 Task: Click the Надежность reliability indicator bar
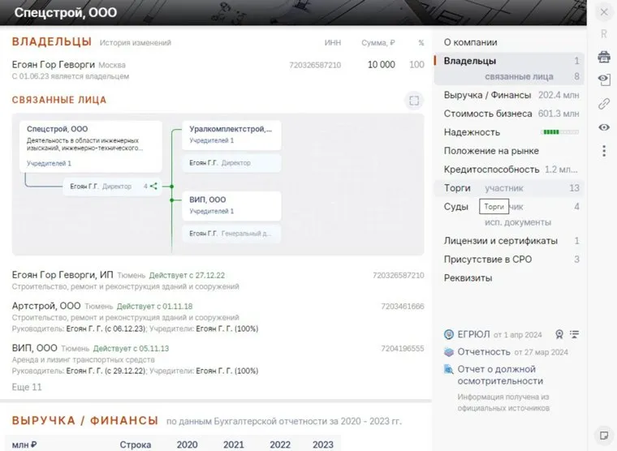(559, 132)
